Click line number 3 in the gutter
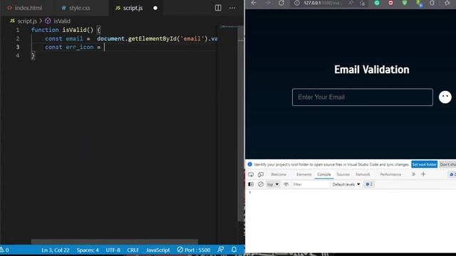 18,47
